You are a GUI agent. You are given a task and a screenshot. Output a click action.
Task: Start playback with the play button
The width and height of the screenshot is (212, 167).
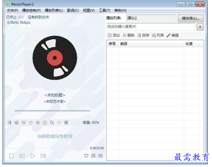pyautogui.click(x=33, y=156)
